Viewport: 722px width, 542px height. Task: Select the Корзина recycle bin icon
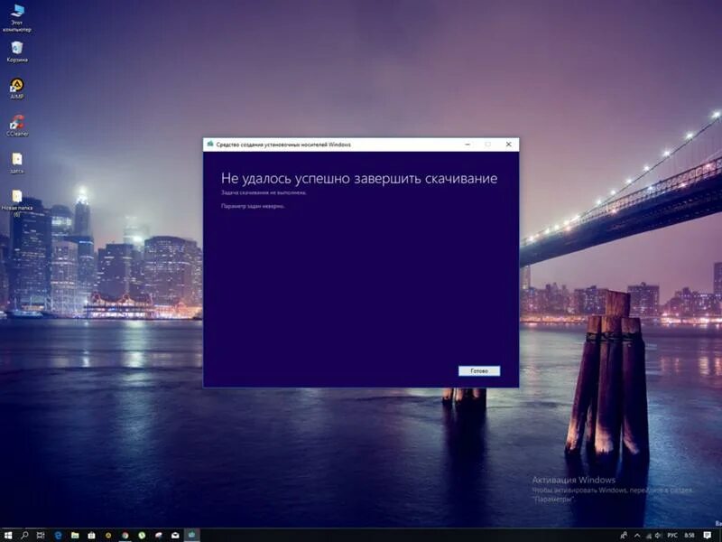(x=17, y=51)
